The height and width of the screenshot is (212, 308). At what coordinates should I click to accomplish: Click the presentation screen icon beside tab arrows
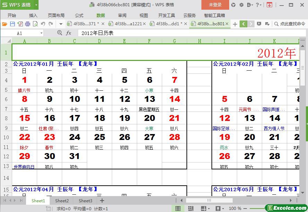coord(259,24)
